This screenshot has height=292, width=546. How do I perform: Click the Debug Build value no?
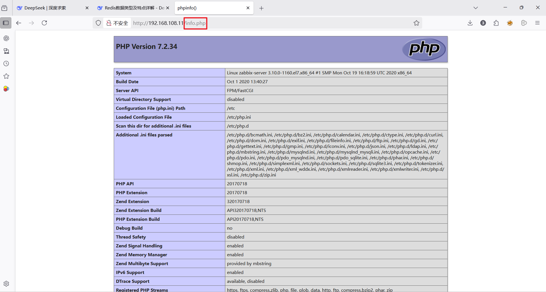click(230, 228)
